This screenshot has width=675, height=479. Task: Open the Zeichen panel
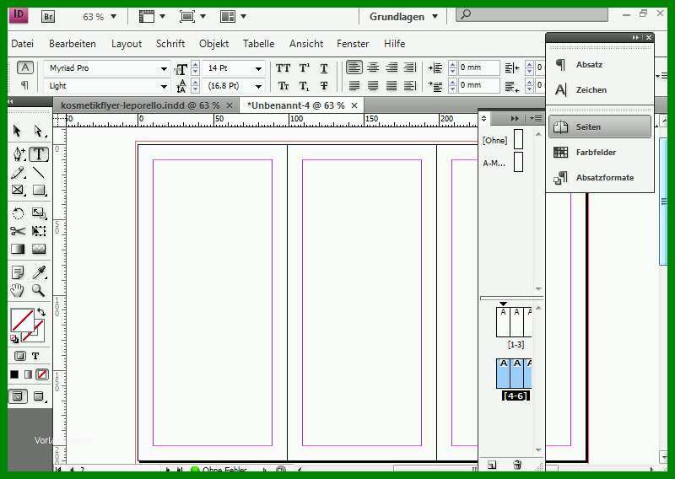(600, 90)
